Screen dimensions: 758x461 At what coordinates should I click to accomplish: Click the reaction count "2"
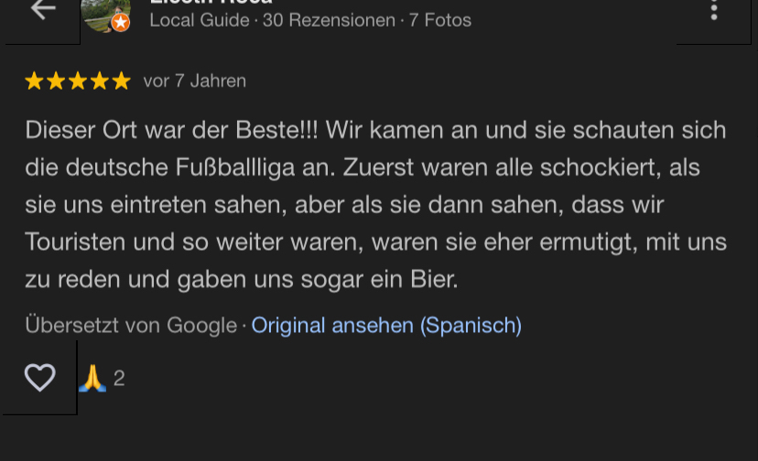coord(119,379)
